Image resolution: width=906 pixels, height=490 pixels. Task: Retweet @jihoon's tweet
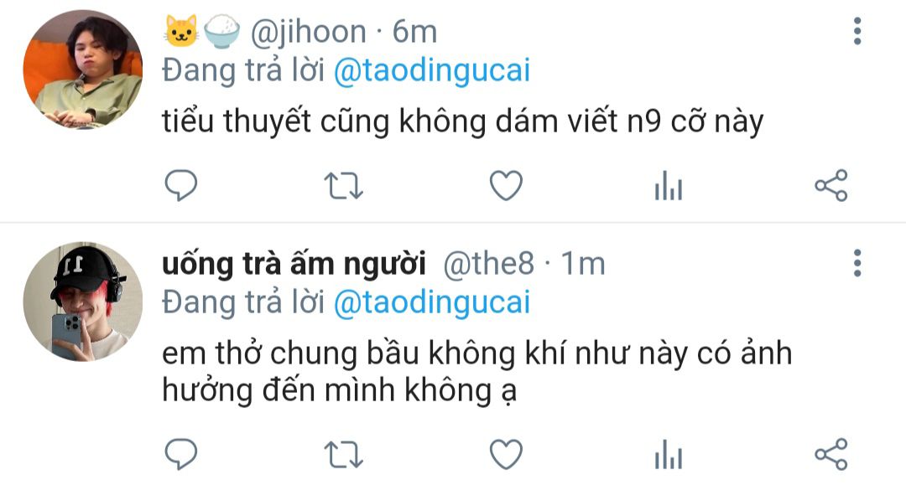pyautogui.click(x=343, y=186)
